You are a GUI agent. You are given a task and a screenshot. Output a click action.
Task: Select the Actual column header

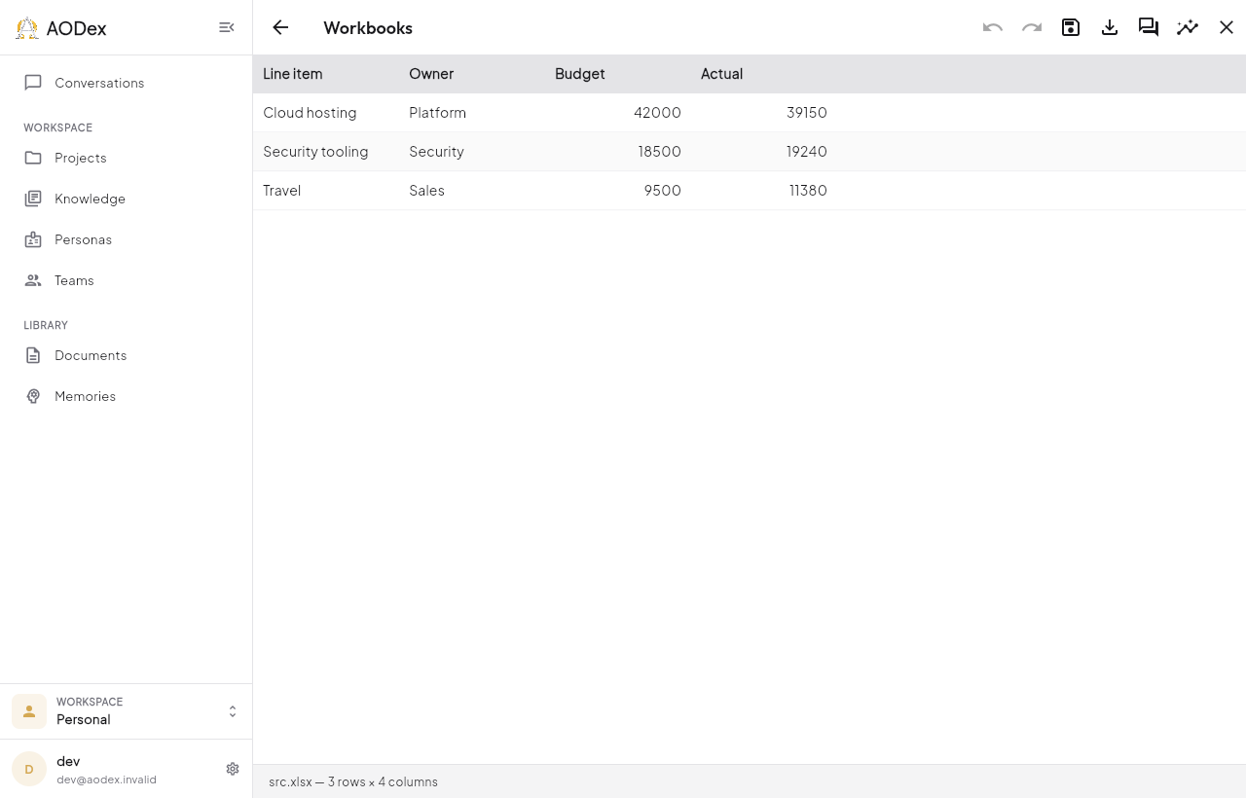point(764,74)
